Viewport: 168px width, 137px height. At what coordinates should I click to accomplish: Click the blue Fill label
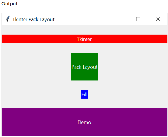coord(84,94)
